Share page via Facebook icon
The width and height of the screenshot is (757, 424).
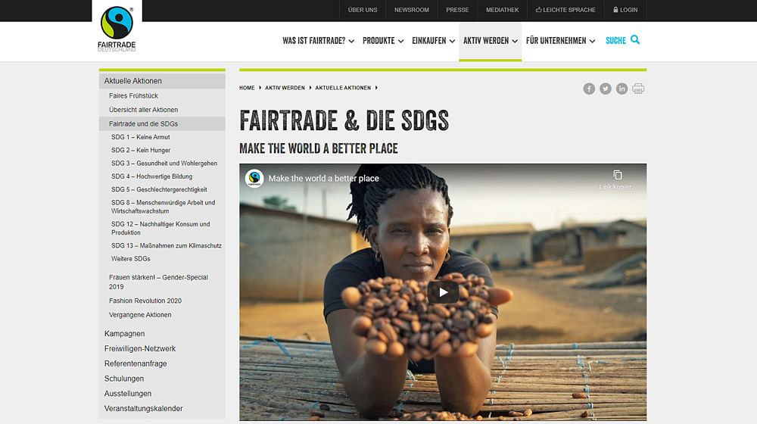pos(588,89)
